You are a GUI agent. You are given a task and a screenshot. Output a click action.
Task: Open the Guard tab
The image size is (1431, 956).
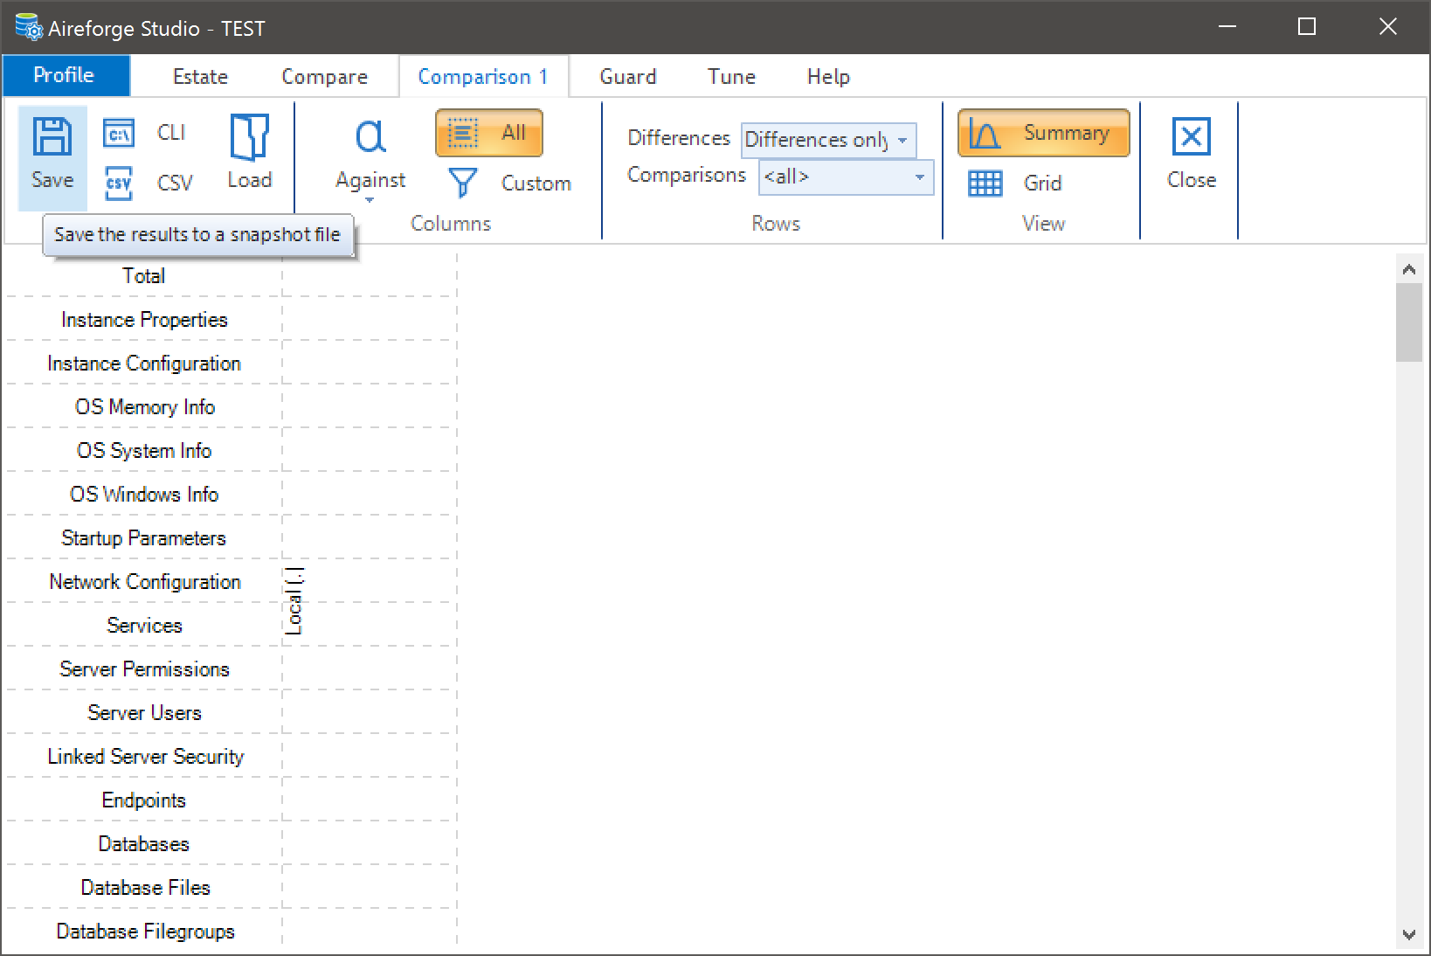(627, 77)
